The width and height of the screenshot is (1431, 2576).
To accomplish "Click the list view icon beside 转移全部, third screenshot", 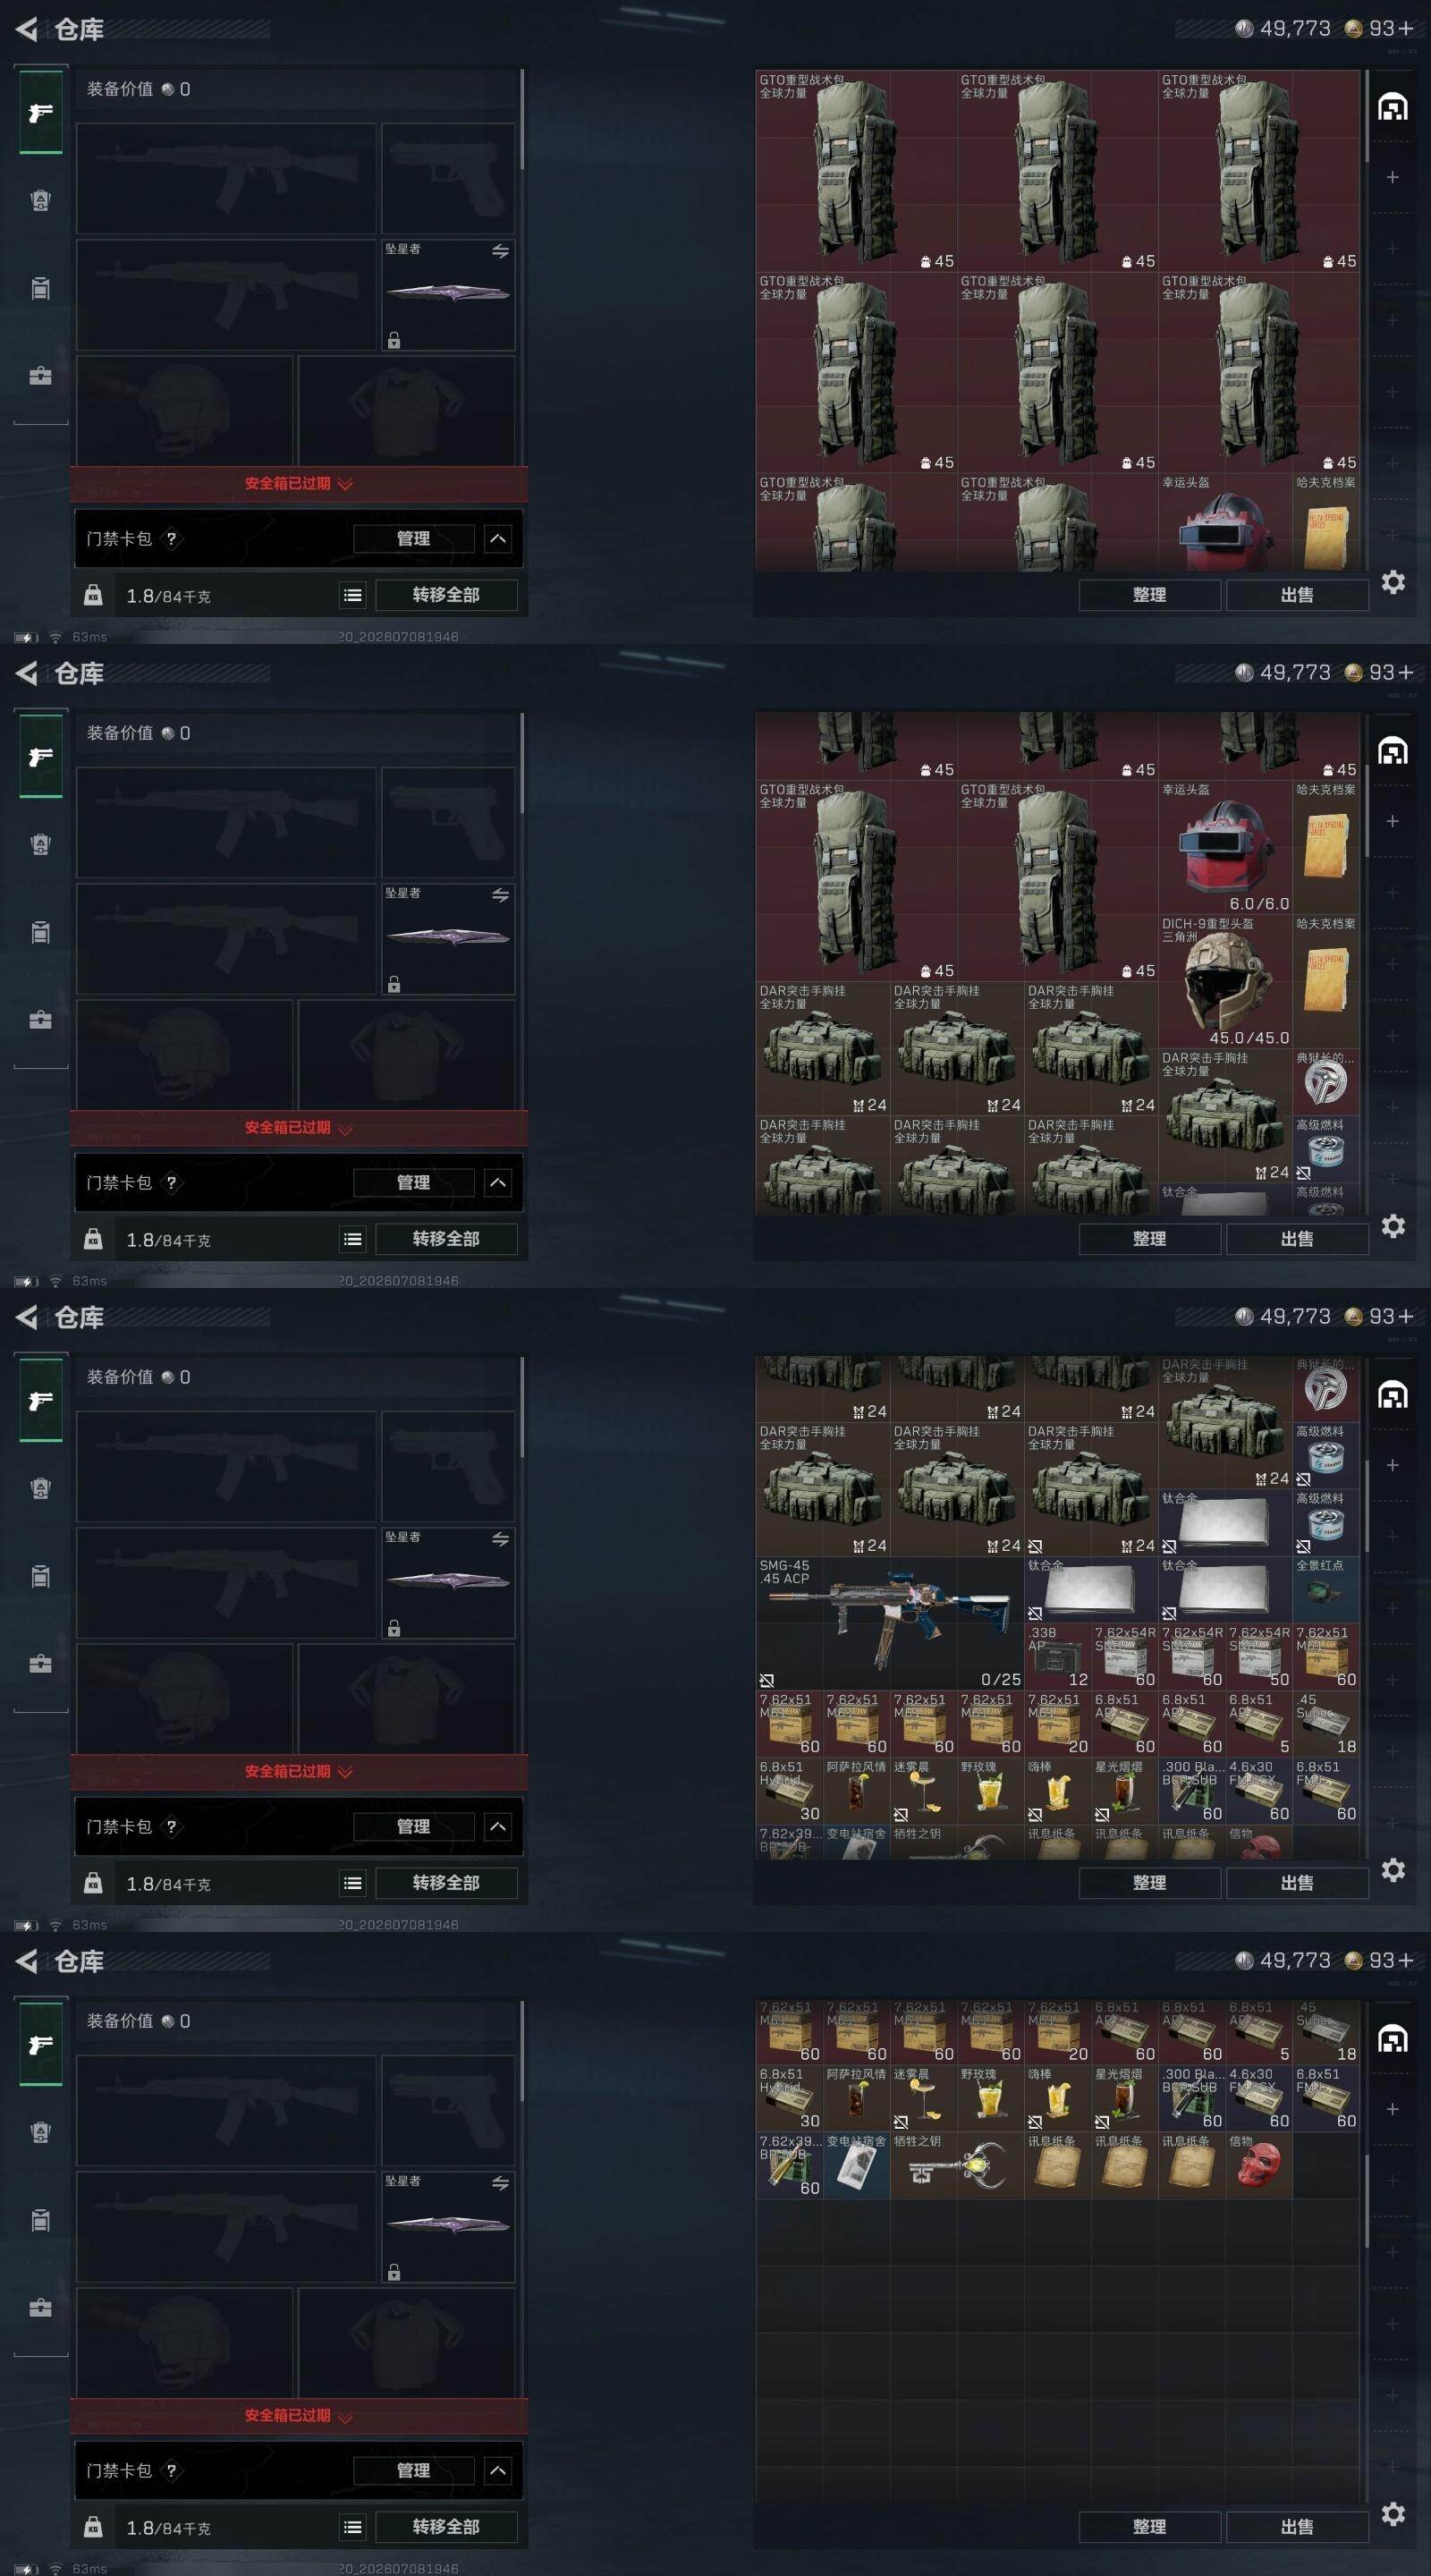I will 352,1883.
